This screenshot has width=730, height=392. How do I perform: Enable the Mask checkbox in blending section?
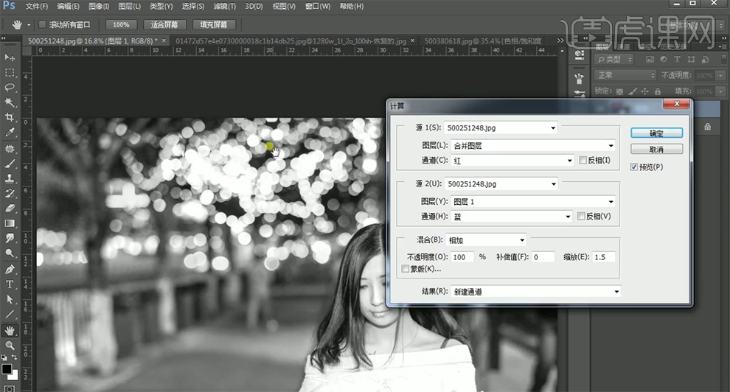coord(405,269)
